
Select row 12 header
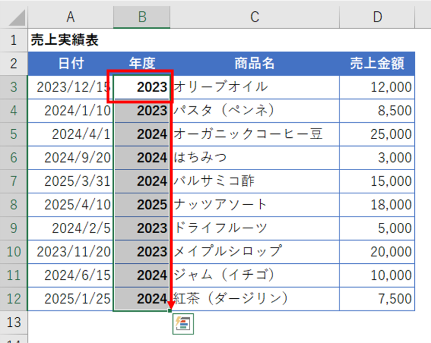(14, 299)
